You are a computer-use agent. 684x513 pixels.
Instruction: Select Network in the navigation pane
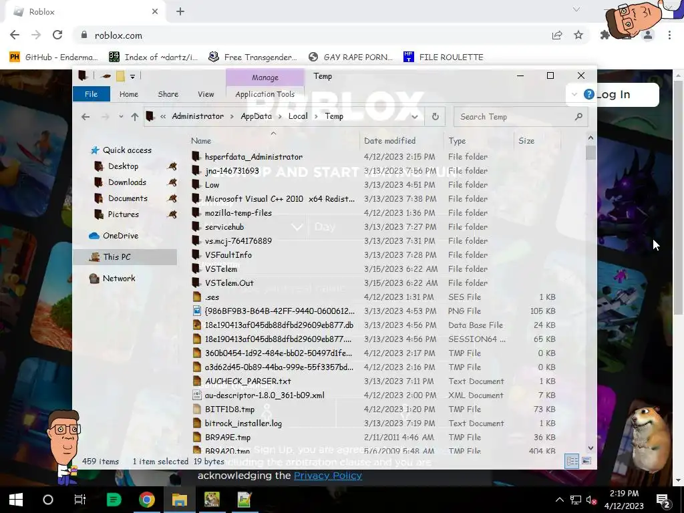click(x=119, y=279)
